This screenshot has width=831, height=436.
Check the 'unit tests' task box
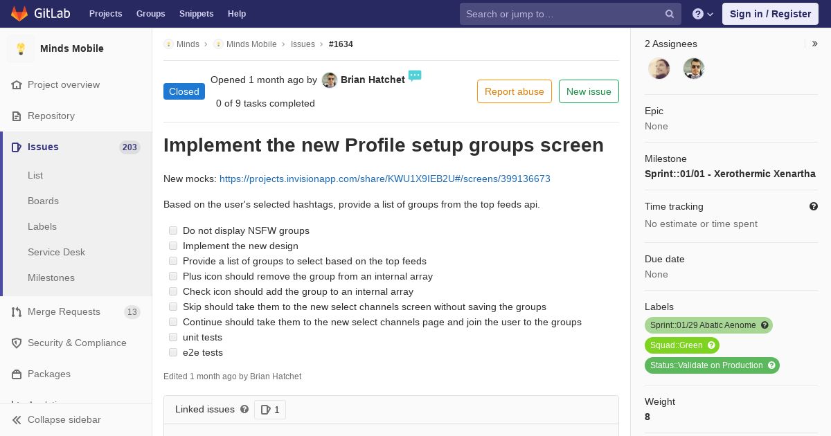pos(173,337)
